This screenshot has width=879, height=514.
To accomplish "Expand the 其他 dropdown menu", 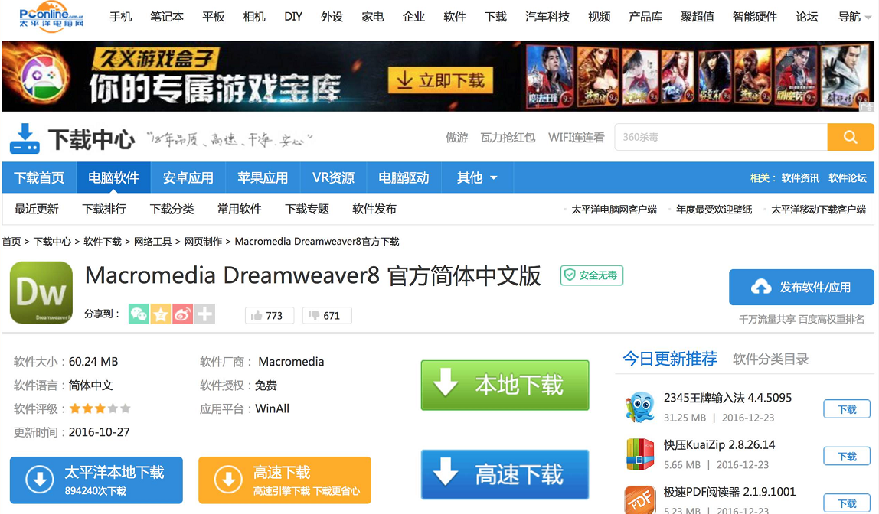I will 477,178.
